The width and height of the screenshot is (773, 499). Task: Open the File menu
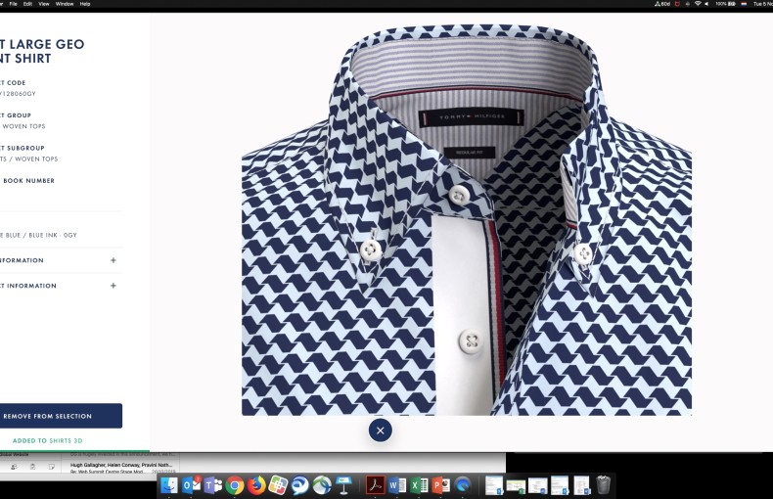(13, 4)
